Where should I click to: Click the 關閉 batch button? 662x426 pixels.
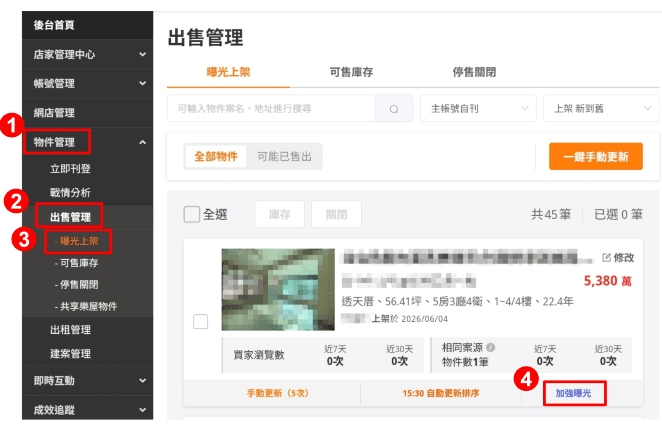336,214
